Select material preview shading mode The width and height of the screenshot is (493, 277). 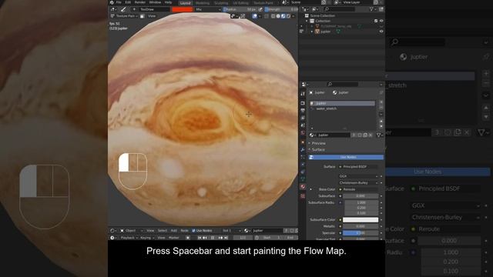[x=283, y=16]
